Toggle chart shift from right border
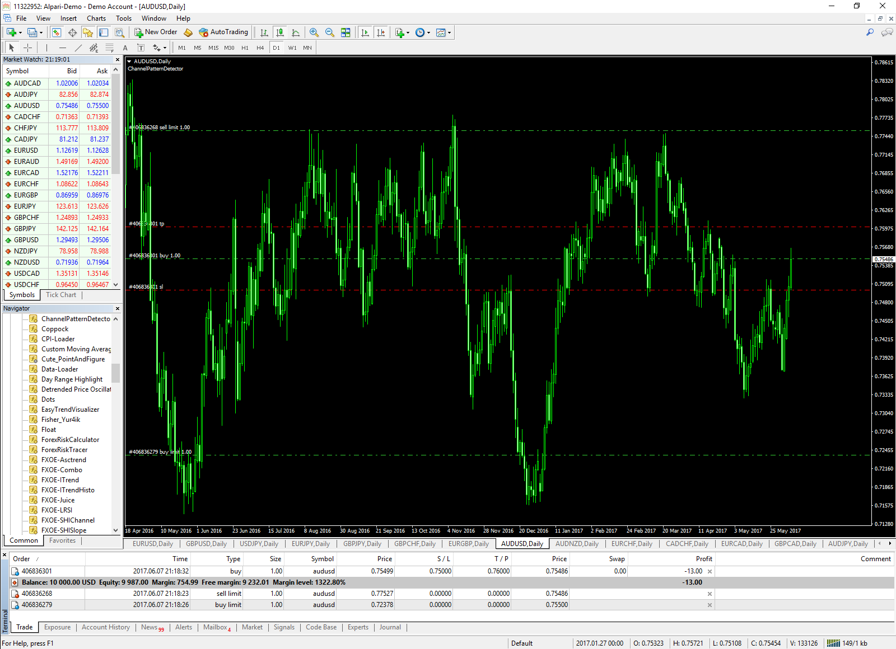This screenshot has height=649, width=896. [x=381, y=32]
